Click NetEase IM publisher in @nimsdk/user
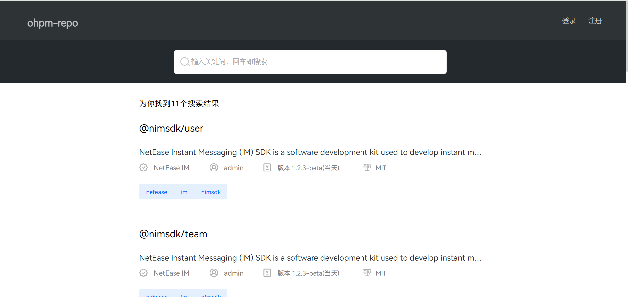628x297 pixels. point(172,168)
